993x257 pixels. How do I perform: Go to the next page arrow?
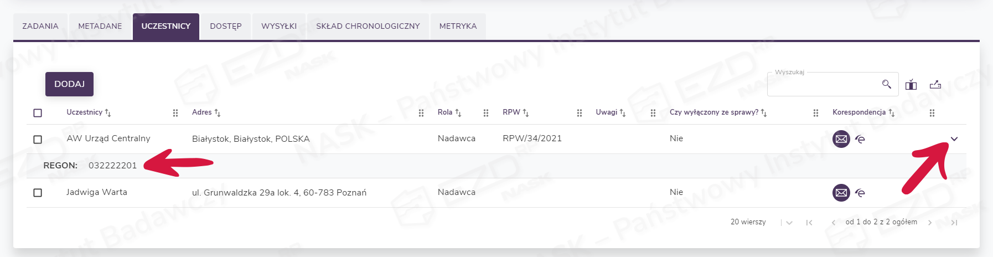click(x=930, y=223)
